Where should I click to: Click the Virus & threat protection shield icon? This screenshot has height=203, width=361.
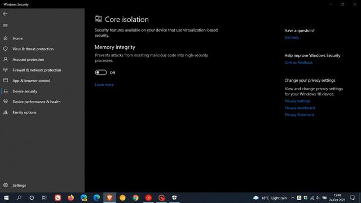6,49
